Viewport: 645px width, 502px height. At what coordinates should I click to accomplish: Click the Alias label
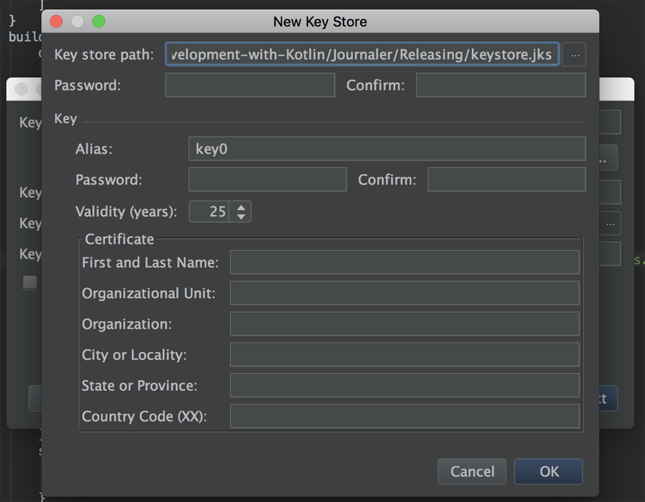pos(94,149)
